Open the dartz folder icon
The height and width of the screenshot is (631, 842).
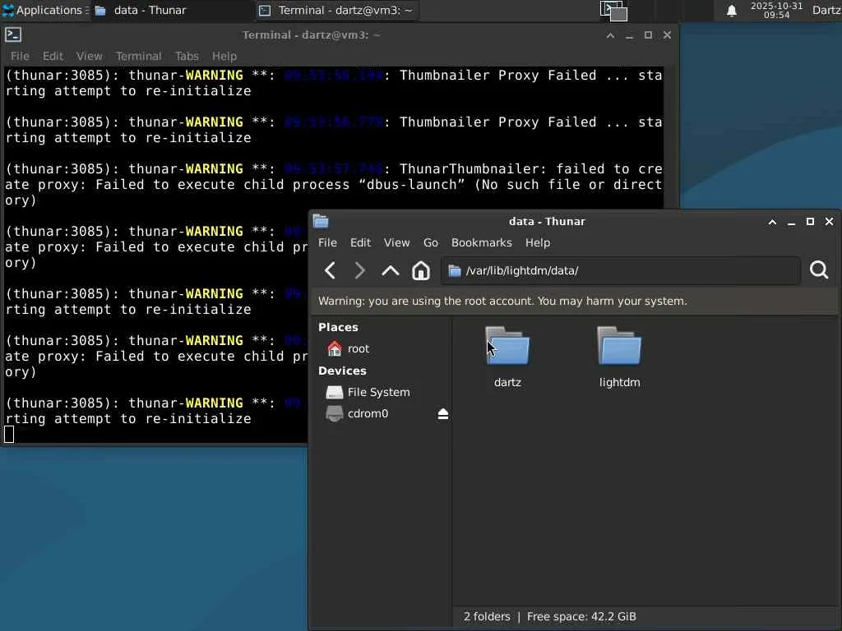tap(507, 346)
